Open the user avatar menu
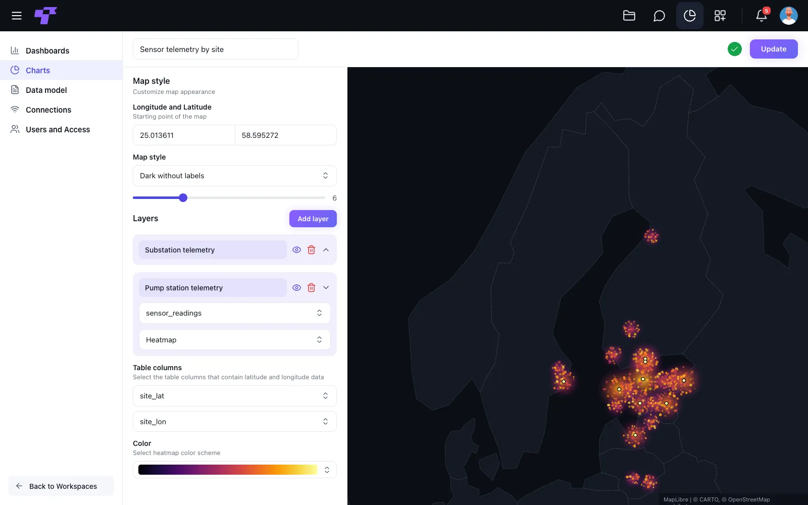The width and height of the screenshot is (808, 505). pyautogui.click(x=788, y=16)
